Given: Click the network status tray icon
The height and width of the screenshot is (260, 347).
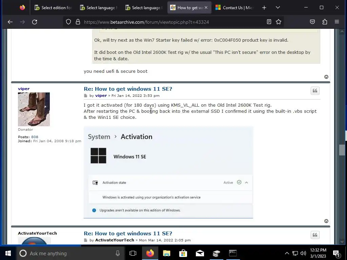Looking at the screenshot, I should [x=295, y=253].
